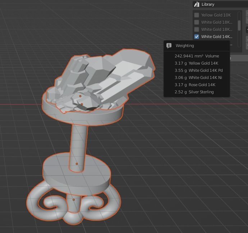Click the material list scrollbar thumb
Screen dimensions: 248x233
[239, 25]
